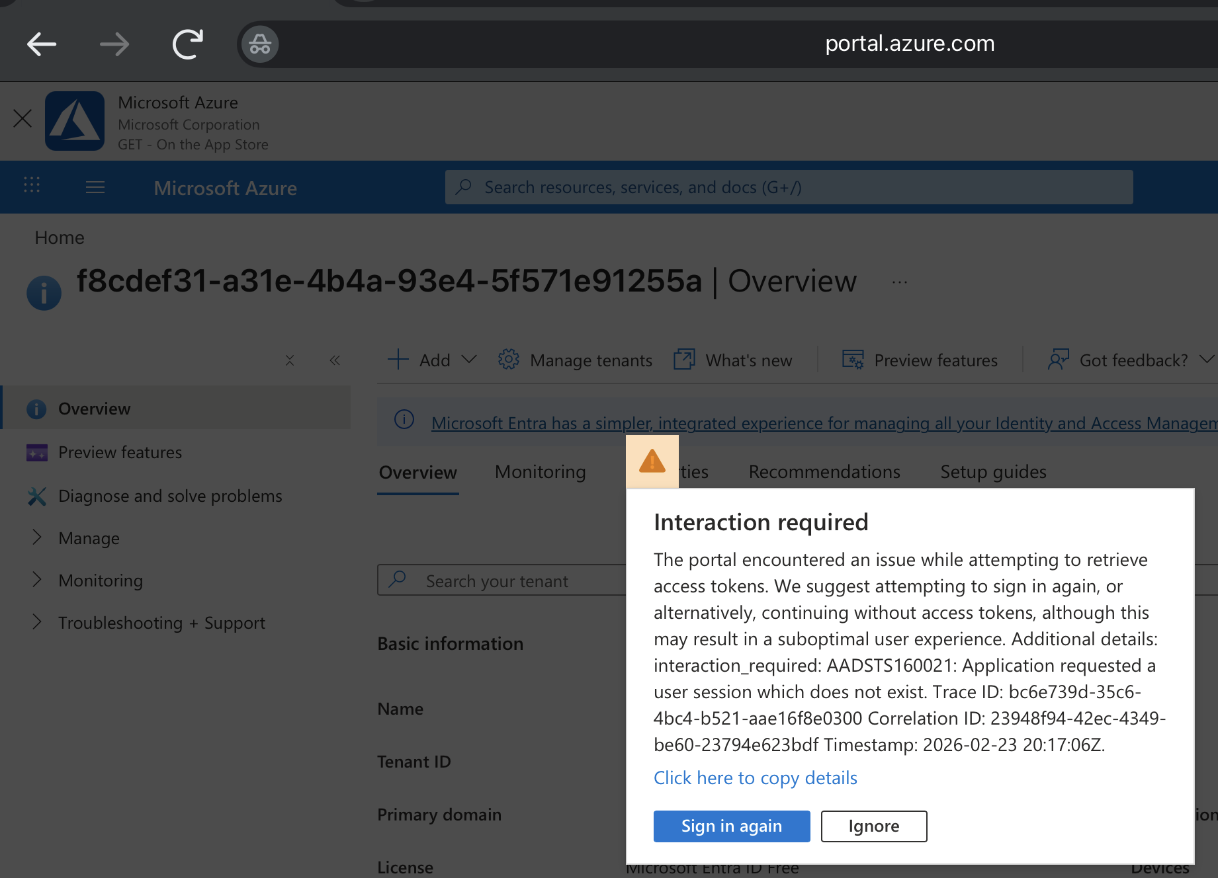Click the Search your tenant field
Screen dimensions: 1218x878
click(x=501, y=580)
